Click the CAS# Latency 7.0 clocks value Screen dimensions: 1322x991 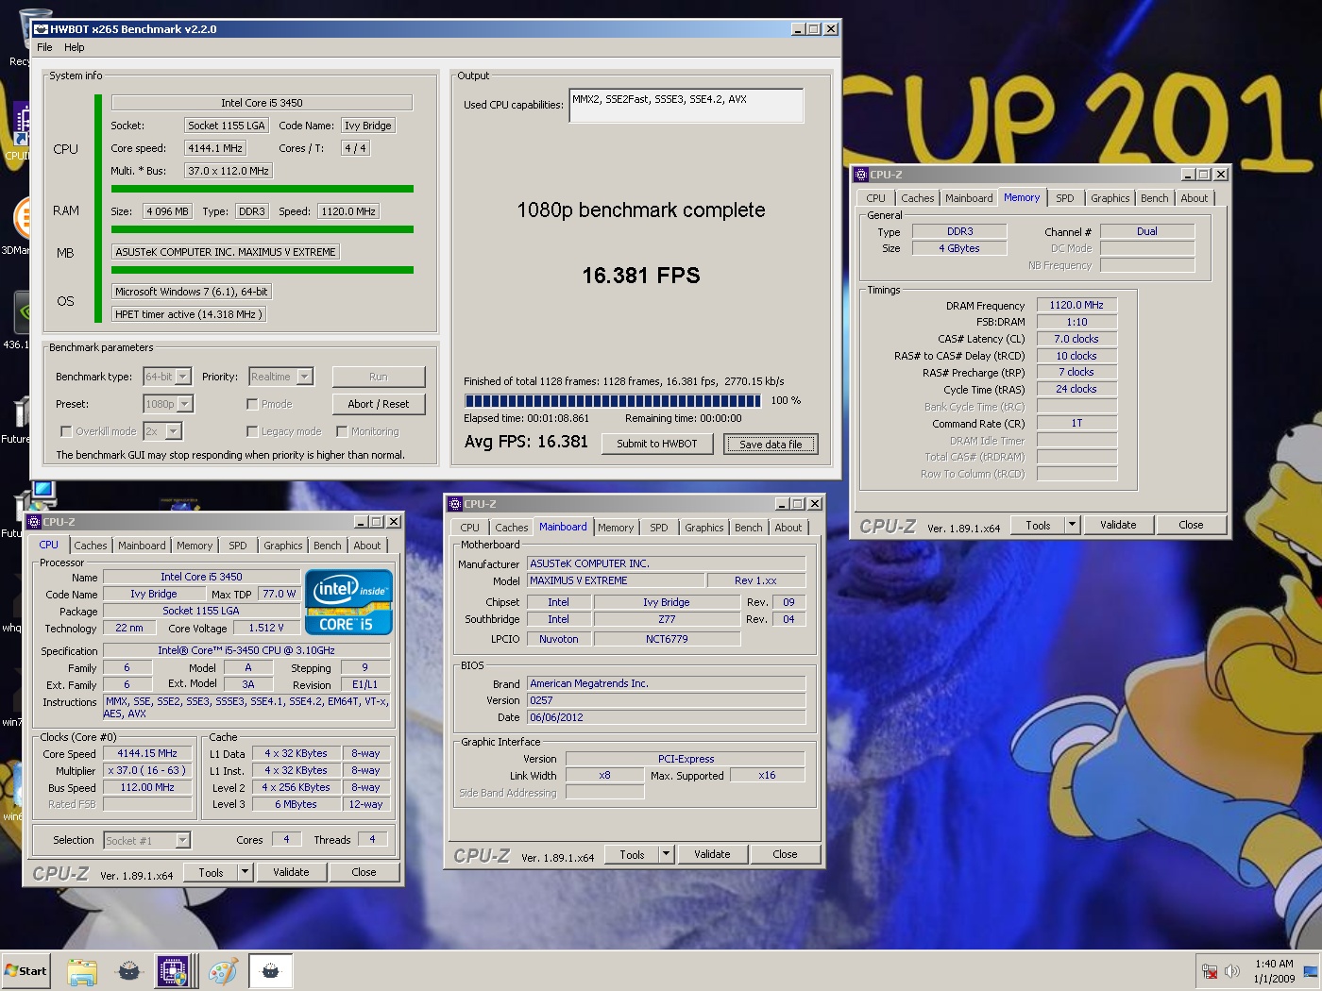tap(1076, 339)
